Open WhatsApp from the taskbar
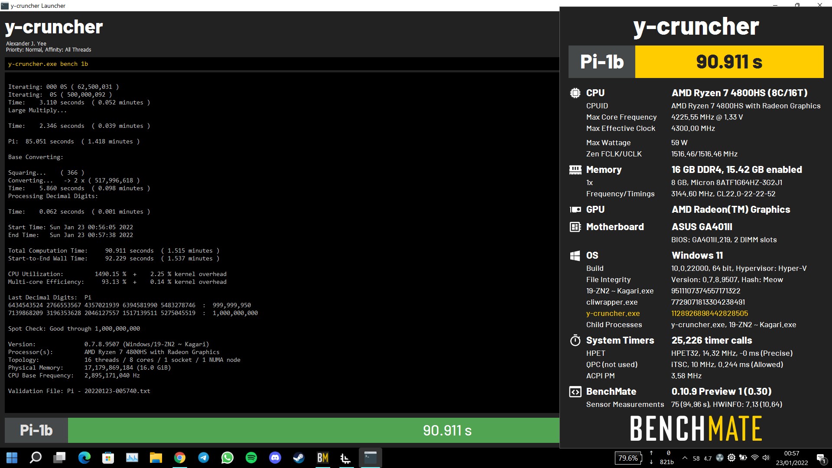This screenshot has height=468, width=832. pos(227,458)
